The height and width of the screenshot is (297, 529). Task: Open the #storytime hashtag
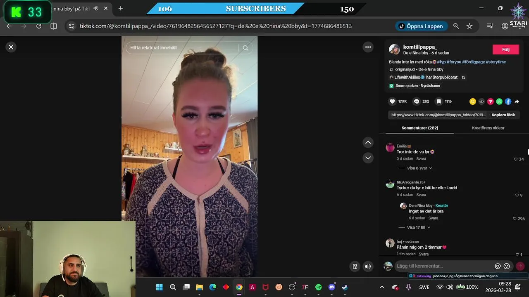pyautogui.click(x=496, y=62)
